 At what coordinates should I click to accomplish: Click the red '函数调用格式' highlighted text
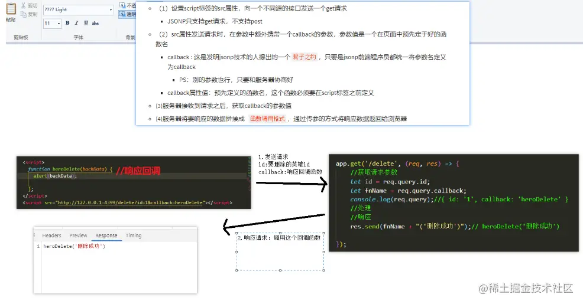click(267, 119)
